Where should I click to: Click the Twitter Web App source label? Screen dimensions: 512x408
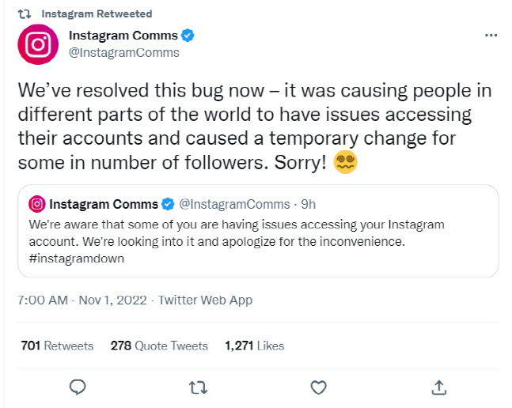click(x=205, y=300)
